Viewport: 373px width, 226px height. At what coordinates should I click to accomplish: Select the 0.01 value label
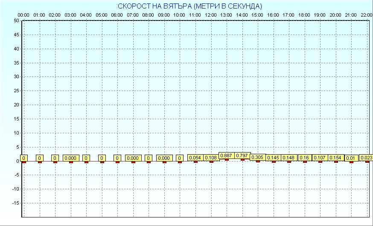point(351,158)
